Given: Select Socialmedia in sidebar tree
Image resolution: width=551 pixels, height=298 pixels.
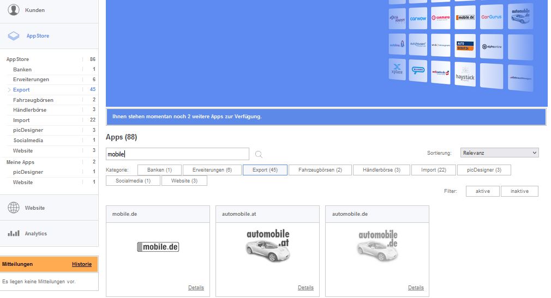Looking at the screenshot, I should 28,141.
